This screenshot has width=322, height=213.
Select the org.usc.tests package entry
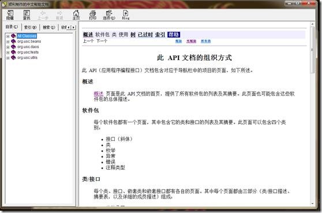coord(28,52)
